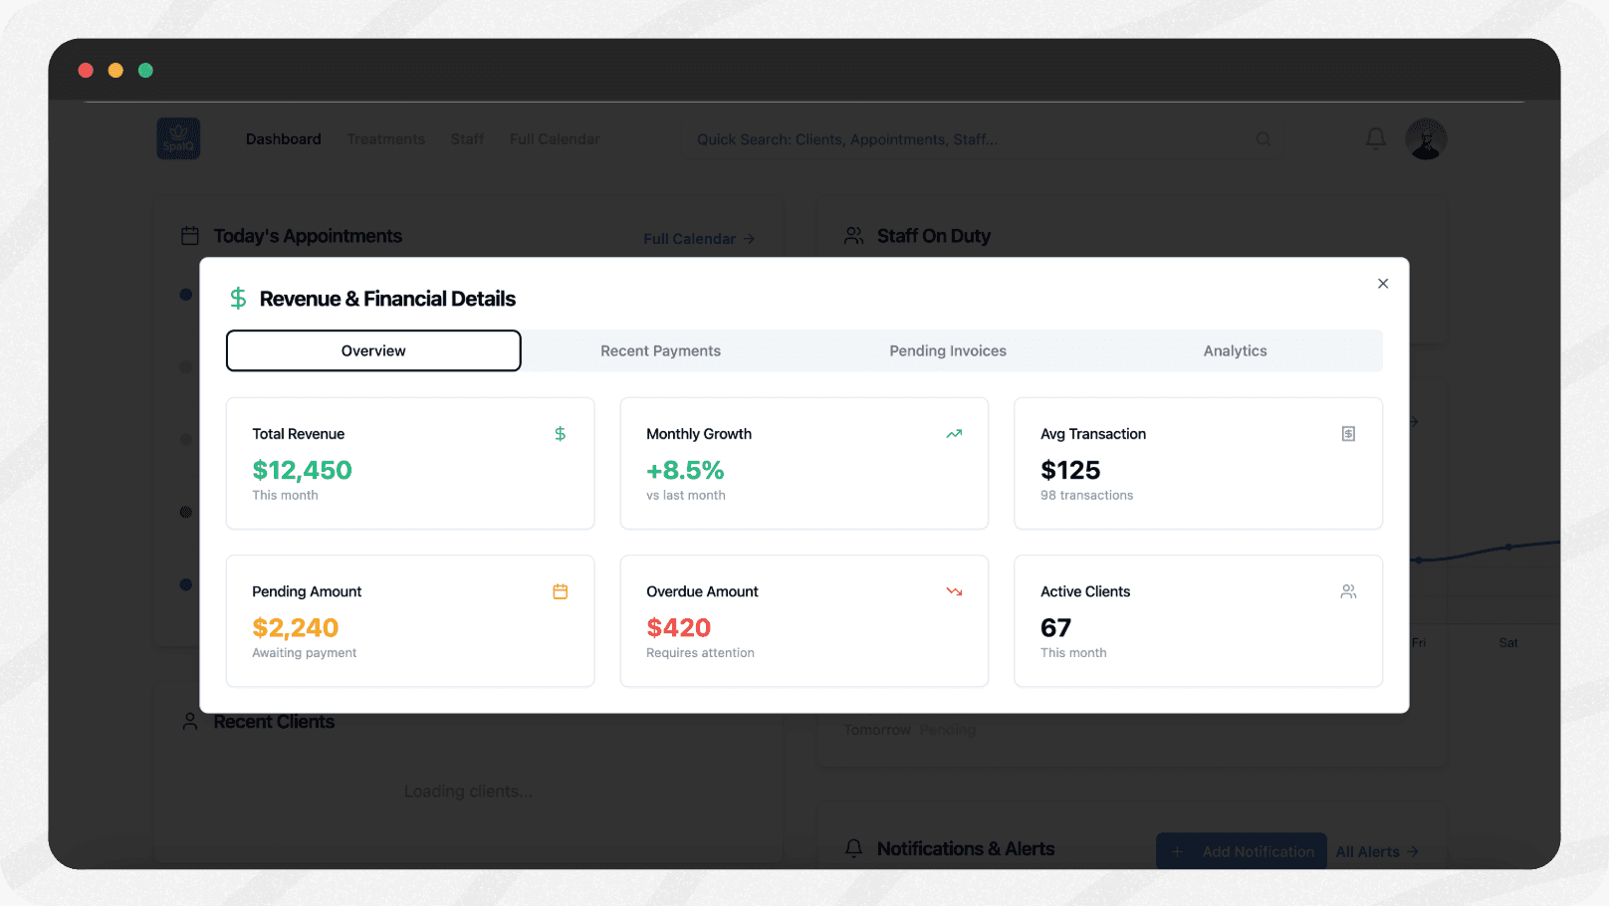Click the calendar icon in Pending Amount card
The image size is (1609, 906).
coord(560,591)
